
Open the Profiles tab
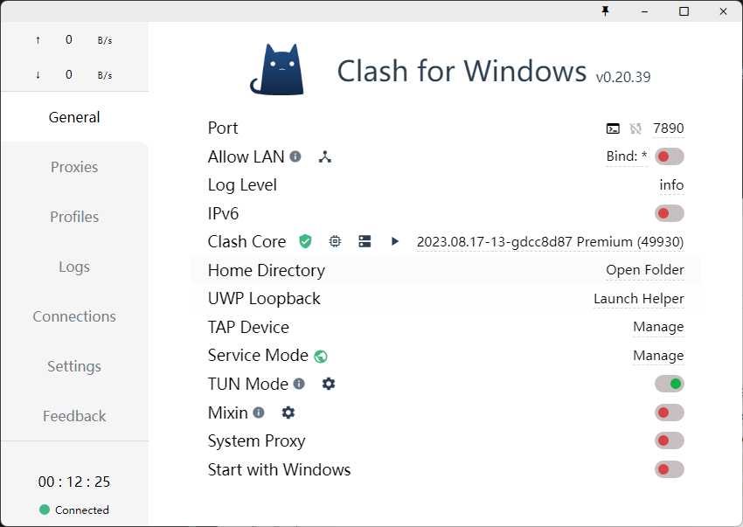pos(74,217)
